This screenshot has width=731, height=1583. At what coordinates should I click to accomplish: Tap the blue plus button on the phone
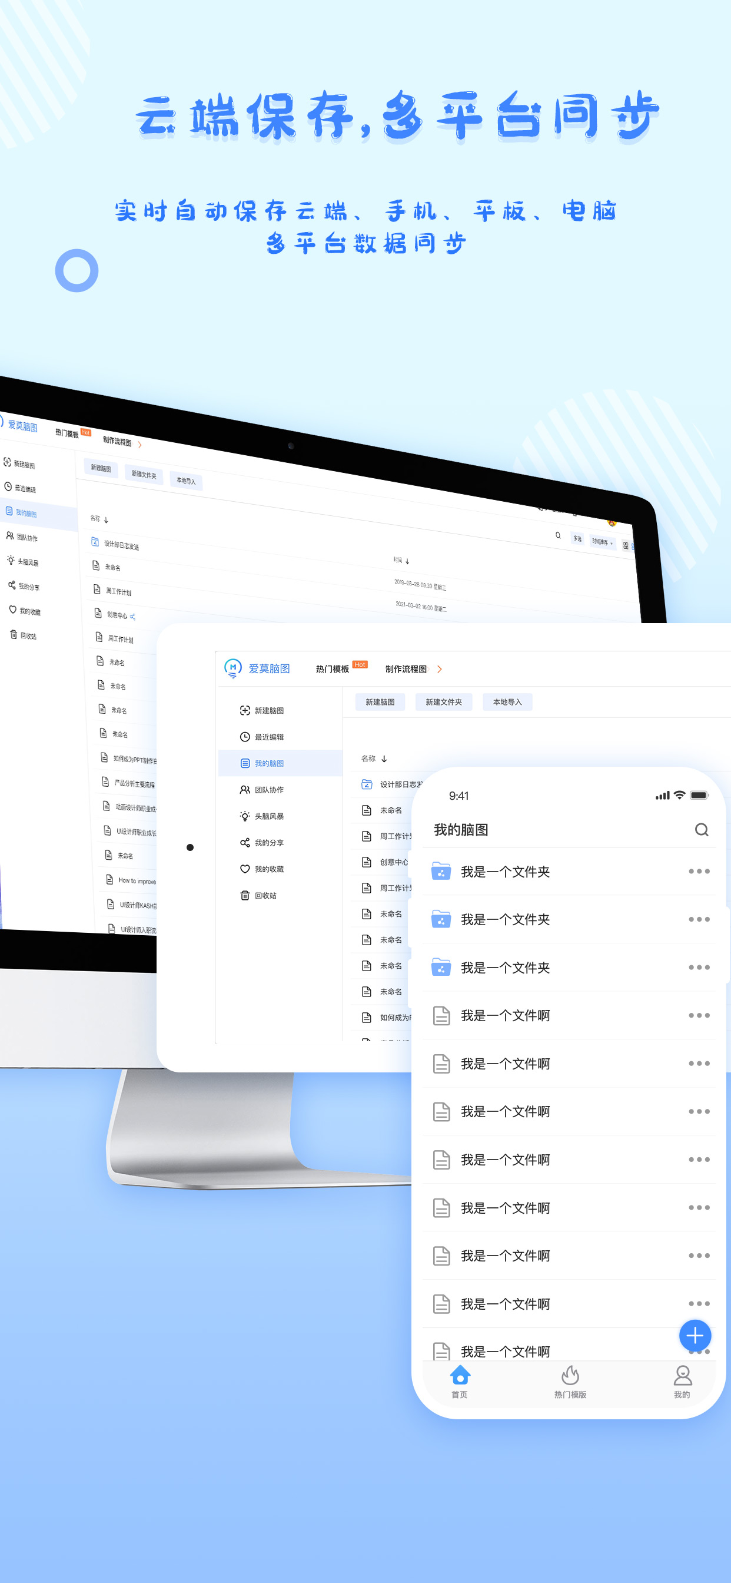point(695,1335)
